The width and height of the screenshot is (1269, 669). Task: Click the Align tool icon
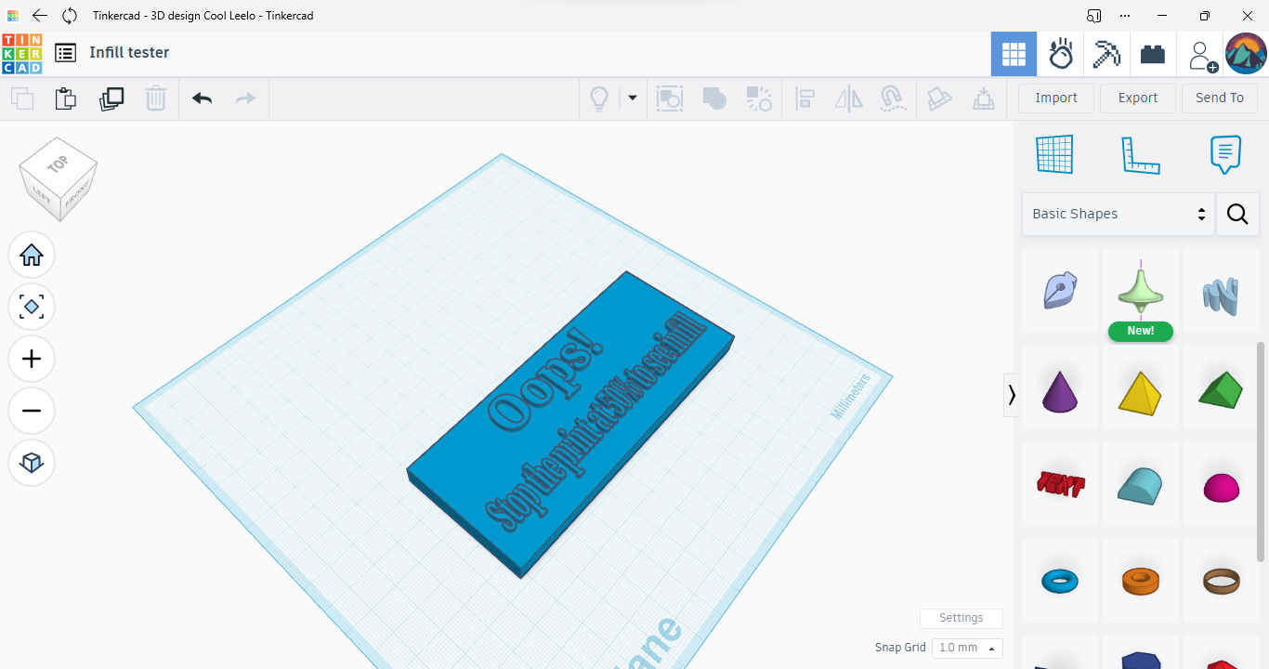[x=805, y=98]
